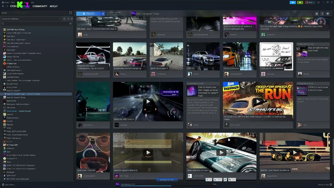Click the heart favorite icon in the game bar
This screenshot has width=334, height=188.
tap(328, 14)
